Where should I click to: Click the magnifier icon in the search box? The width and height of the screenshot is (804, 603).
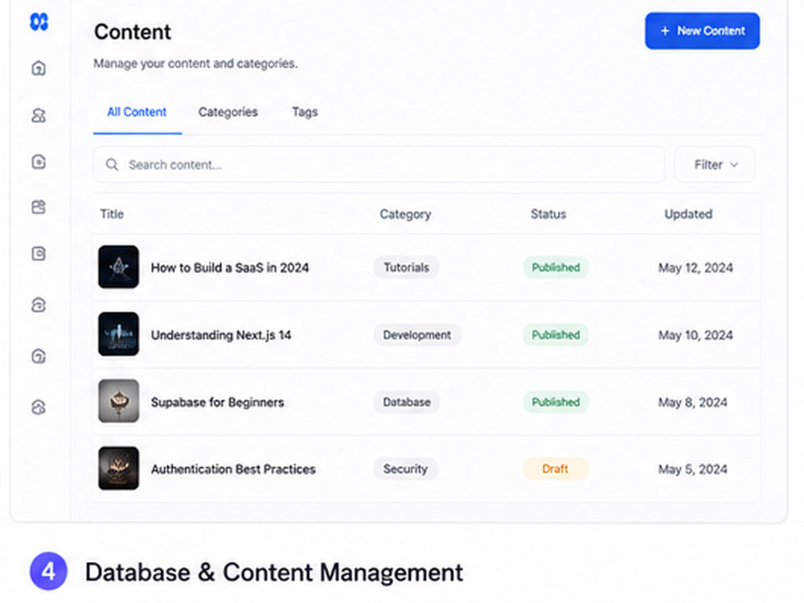(112, 165)
